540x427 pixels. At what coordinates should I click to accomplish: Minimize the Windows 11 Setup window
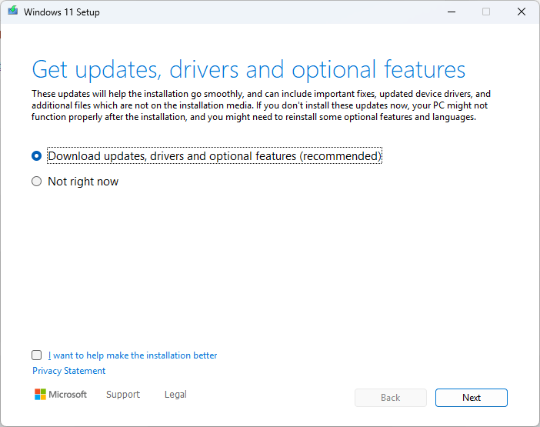click(x=450, y=12)
